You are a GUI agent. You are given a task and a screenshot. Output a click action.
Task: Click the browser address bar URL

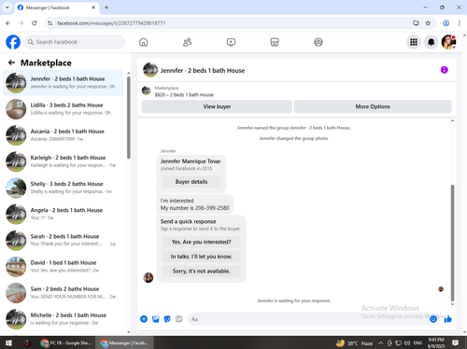[111, 23]
